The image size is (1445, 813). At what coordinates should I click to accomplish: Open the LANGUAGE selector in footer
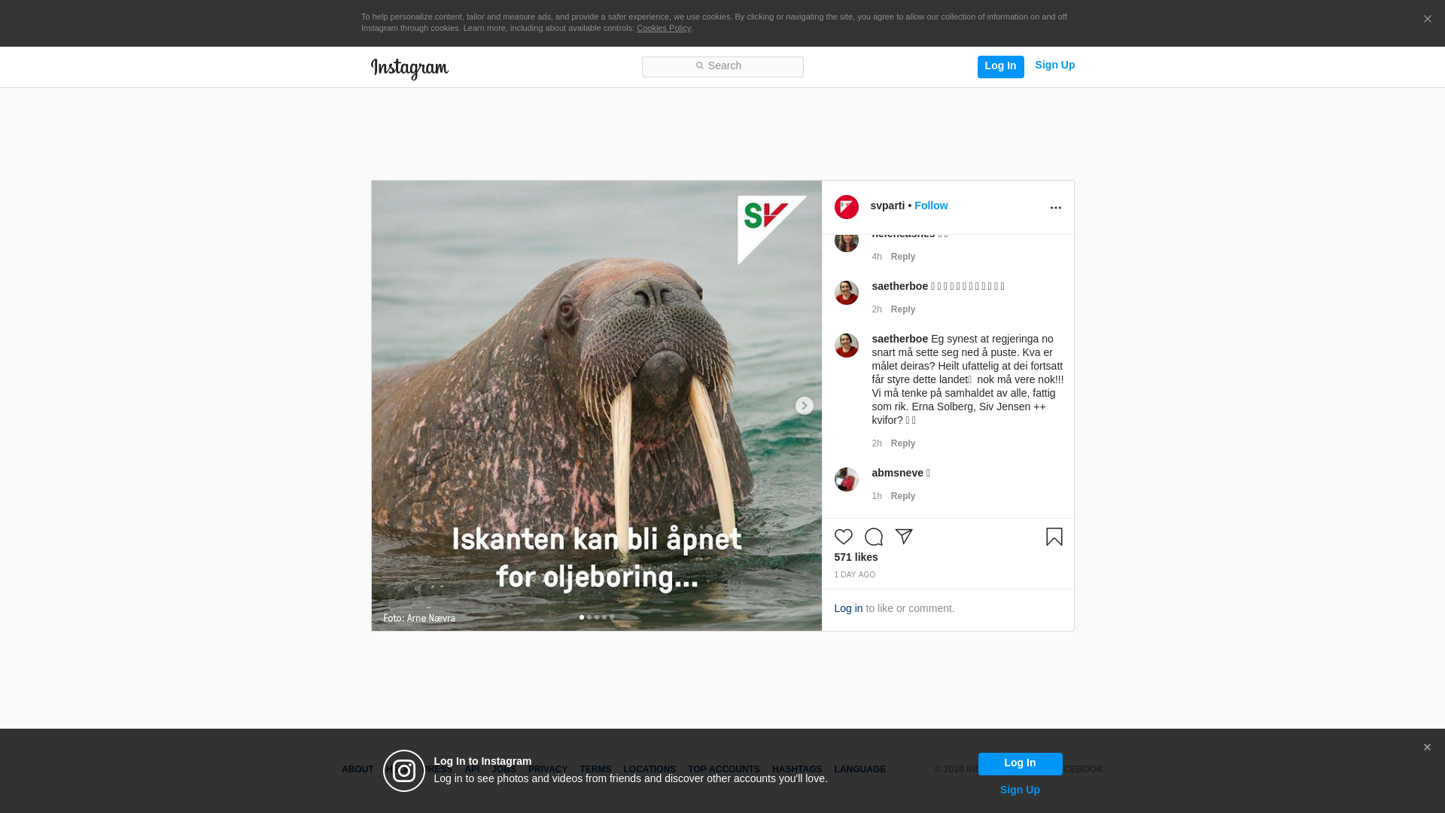point(860,769)
